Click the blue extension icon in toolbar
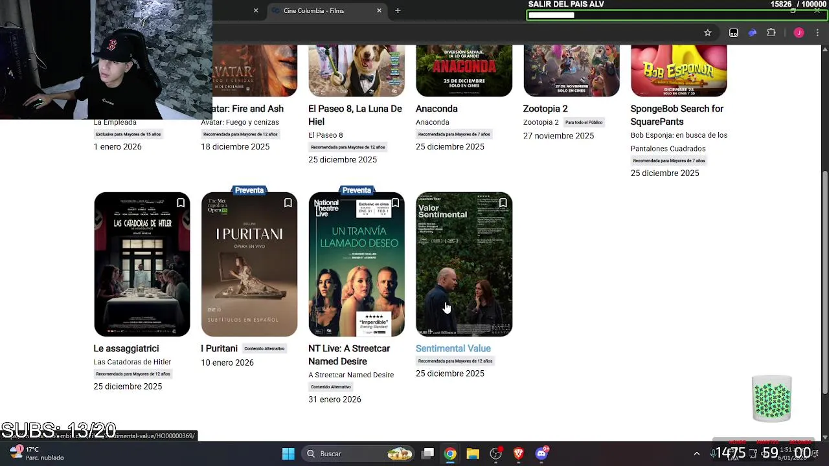The height and width of the screenshot is (466, 829). point(752,33)
